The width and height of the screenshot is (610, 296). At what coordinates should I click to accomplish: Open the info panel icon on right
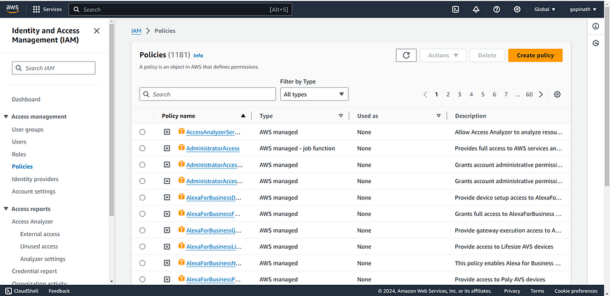pos(595,26)
